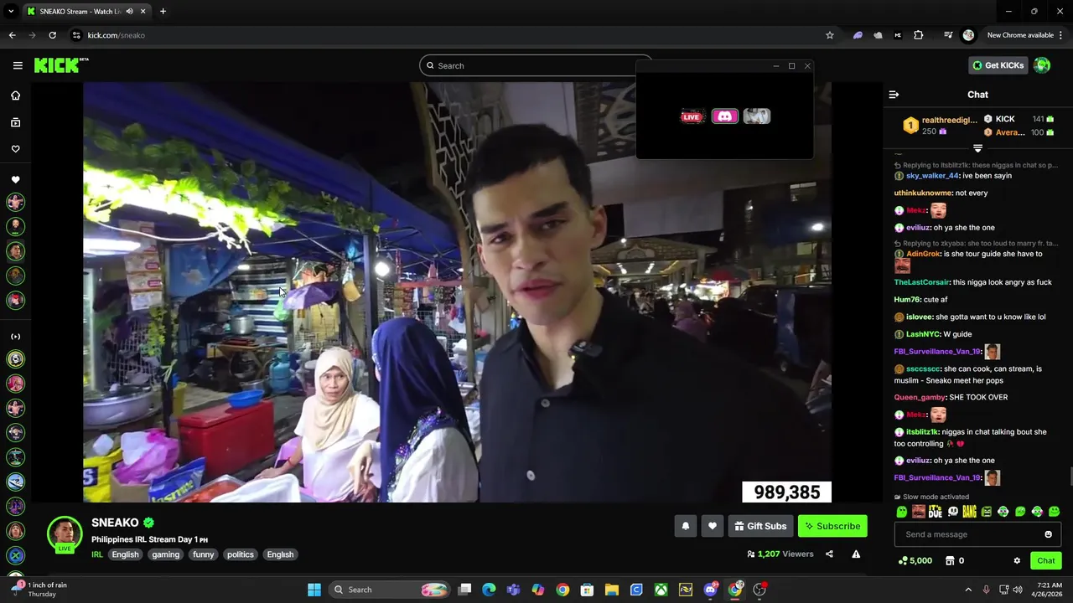The image size is (1073, 603).
Task: Click the Gift Subs button
Action: pos(760,526)
